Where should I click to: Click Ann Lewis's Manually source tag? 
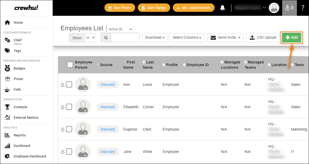coord(108,85)
